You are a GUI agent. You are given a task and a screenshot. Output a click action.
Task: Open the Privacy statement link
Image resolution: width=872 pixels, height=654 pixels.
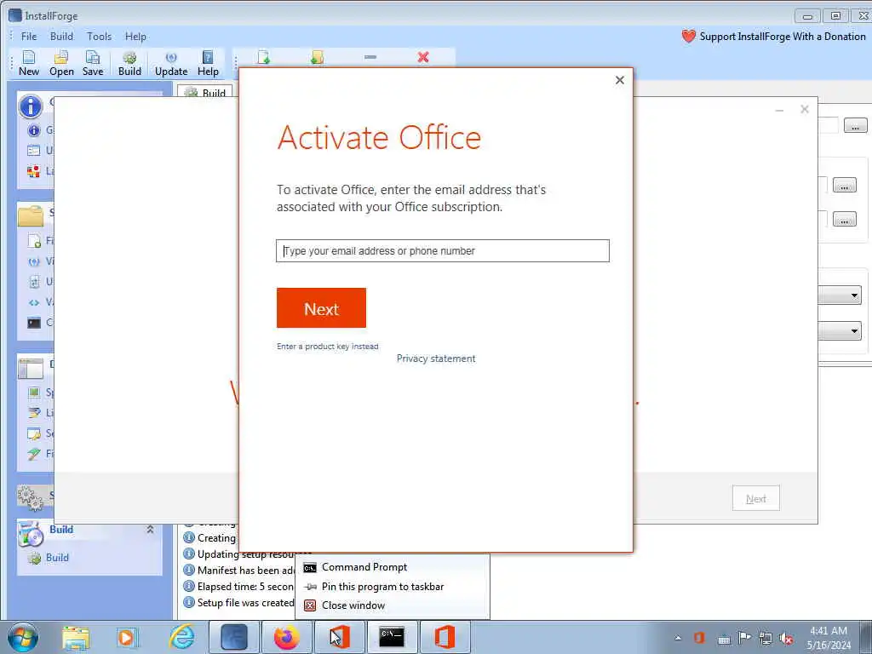pyautogui.click(x=436, y=359)
